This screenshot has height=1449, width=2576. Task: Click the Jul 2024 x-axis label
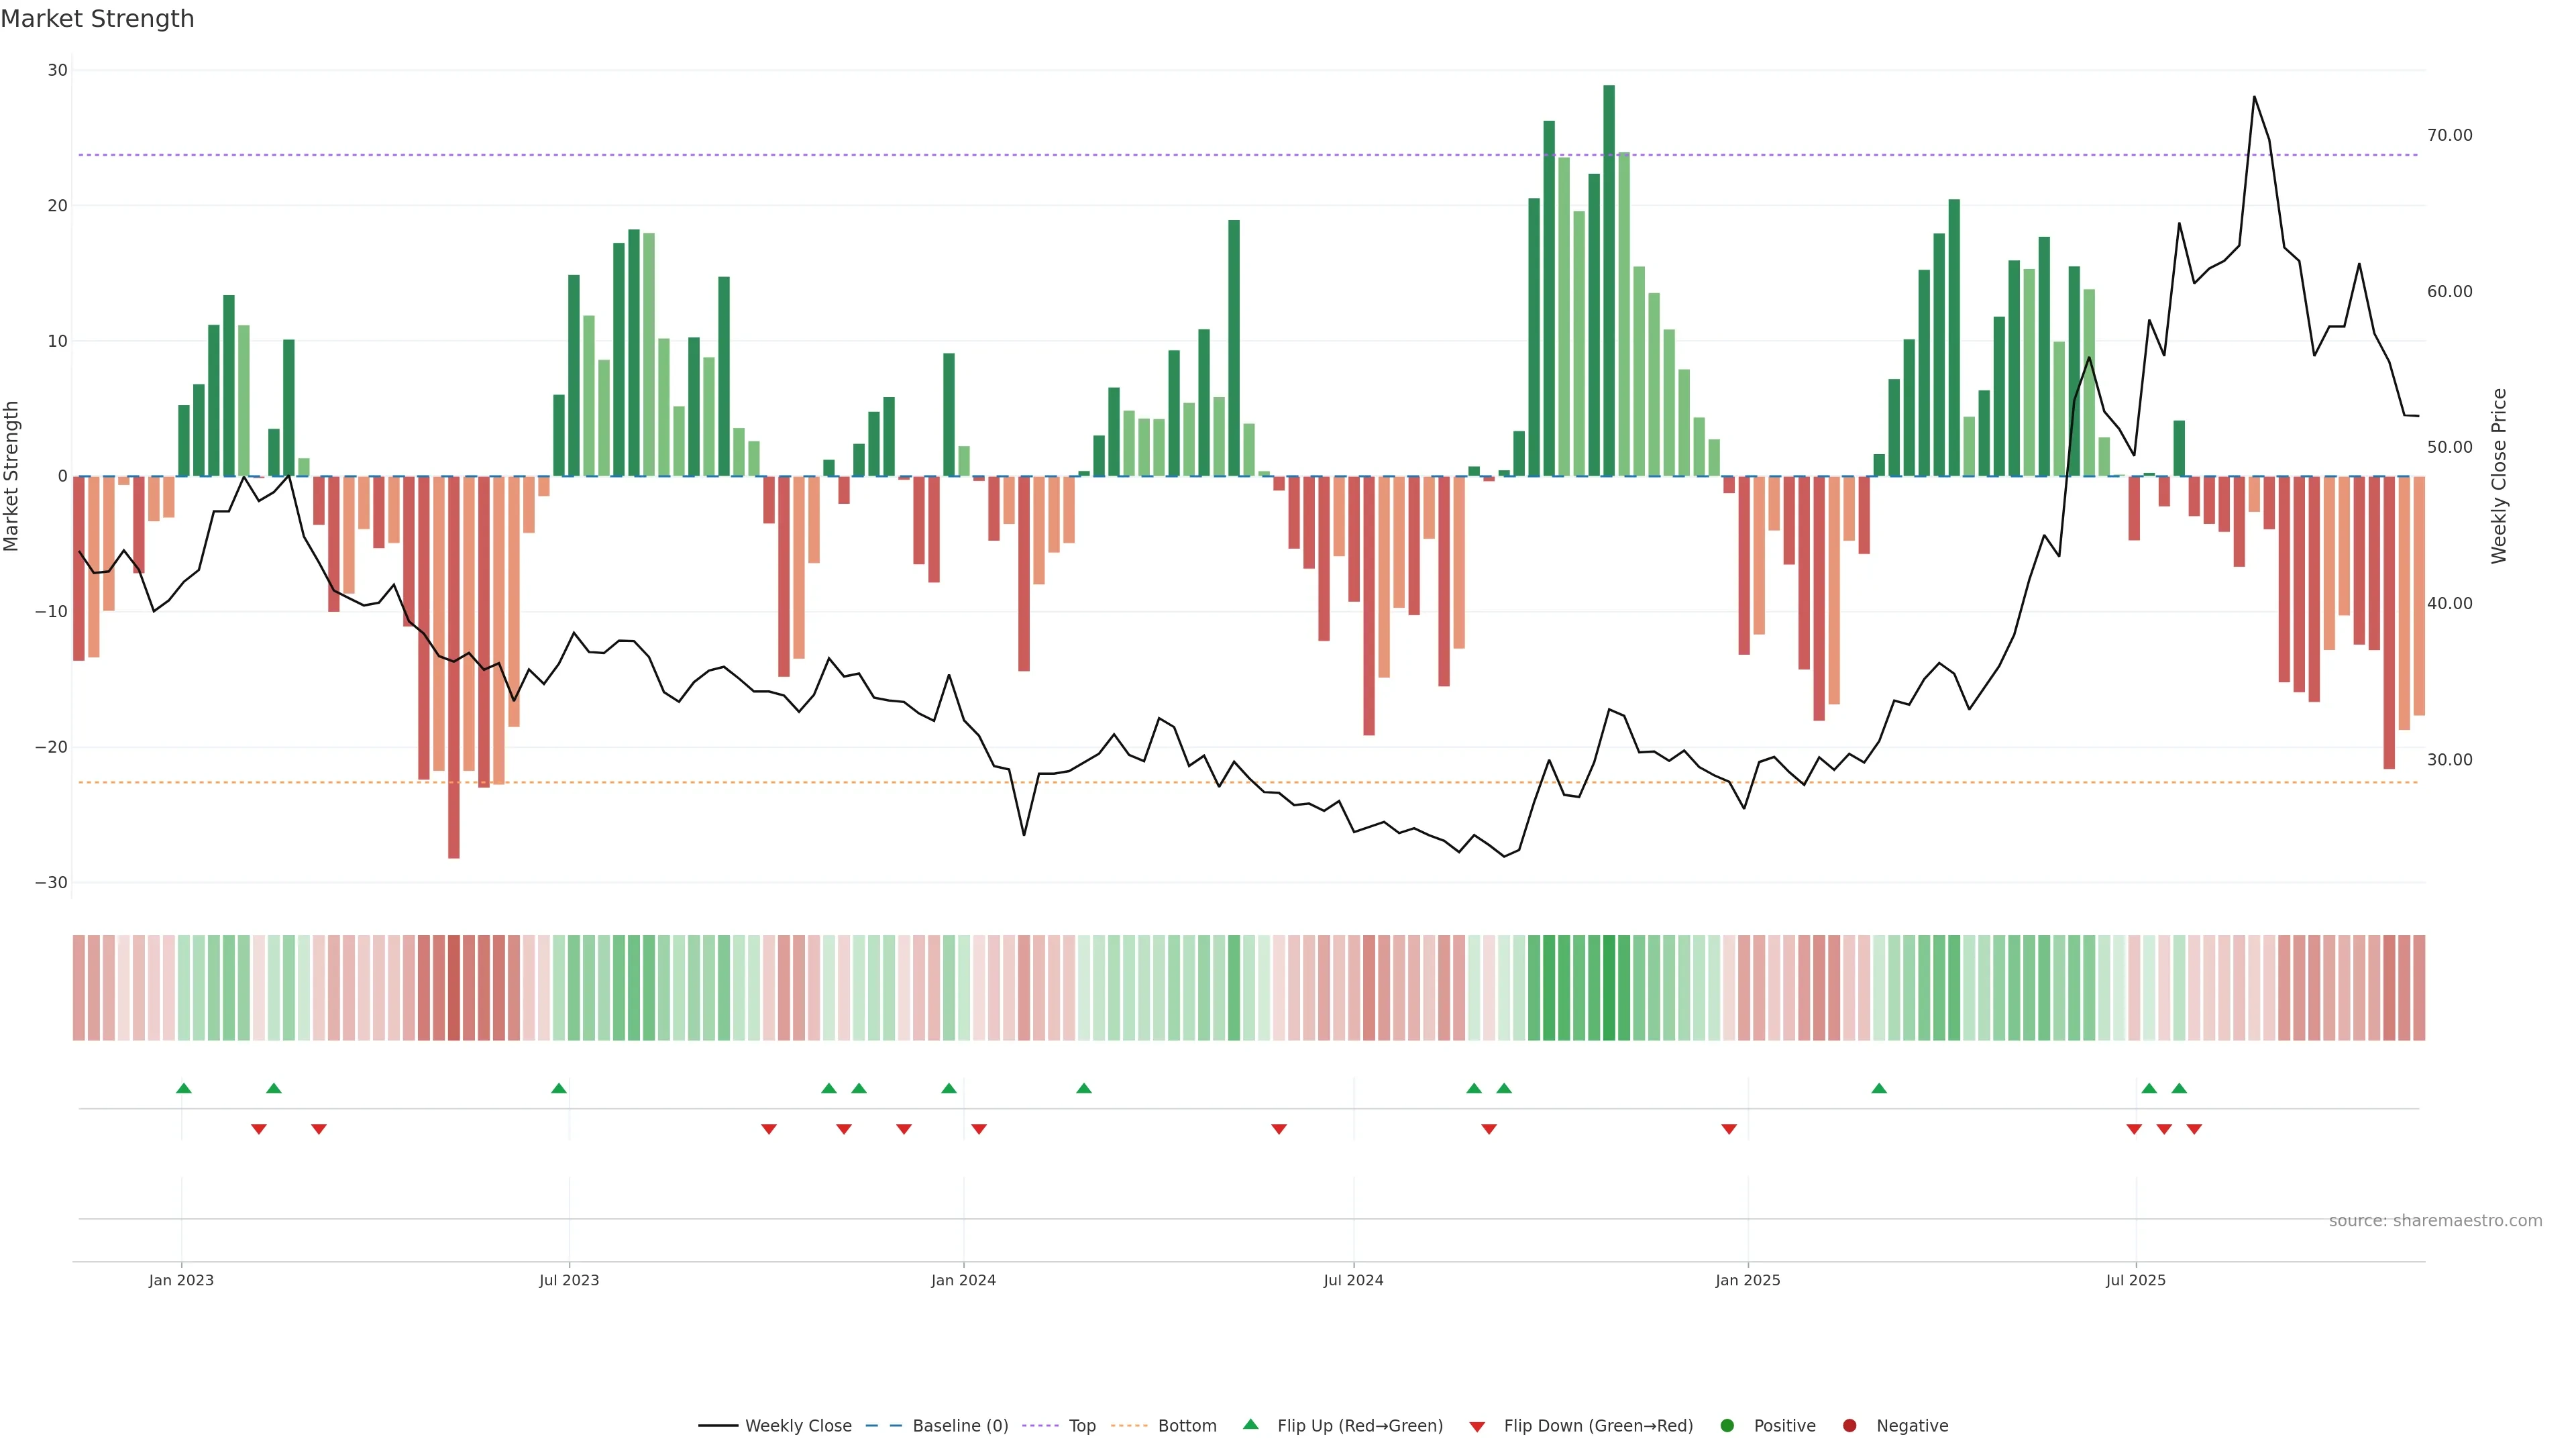click(x=1353, y=1280)
